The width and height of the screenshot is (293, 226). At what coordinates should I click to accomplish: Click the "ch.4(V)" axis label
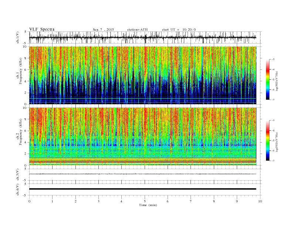(18, 190)
